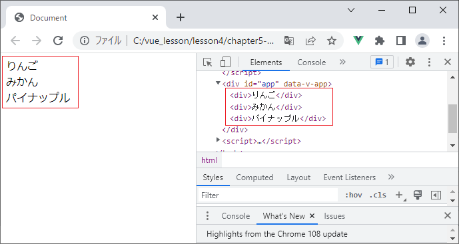This screenshot has width=459, height=244.
Task: Close the DevTools drawer
Action: (448, 215)
